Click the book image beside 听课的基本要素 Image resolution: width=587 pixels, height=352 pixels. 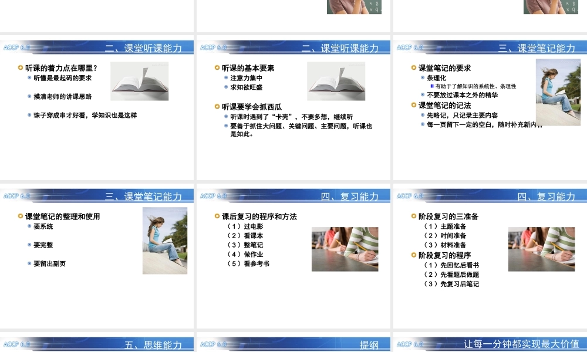[336, 81]
